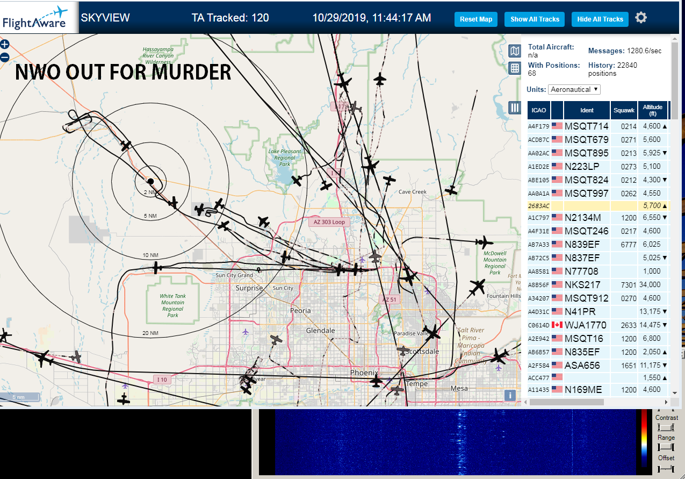Select the MSQT246 aircraft row
685x479 pixels.
[x=598, y=231]
